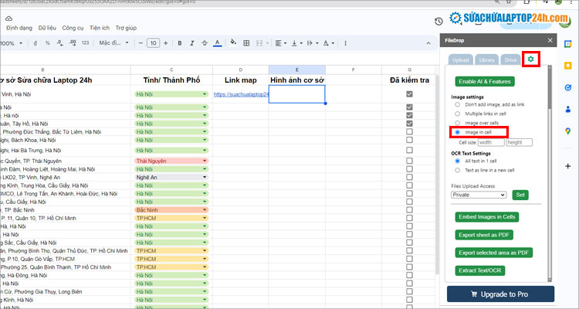Screen dimensions: 579x309
Task: Apply strikethrough formatting
Action: 203,43
